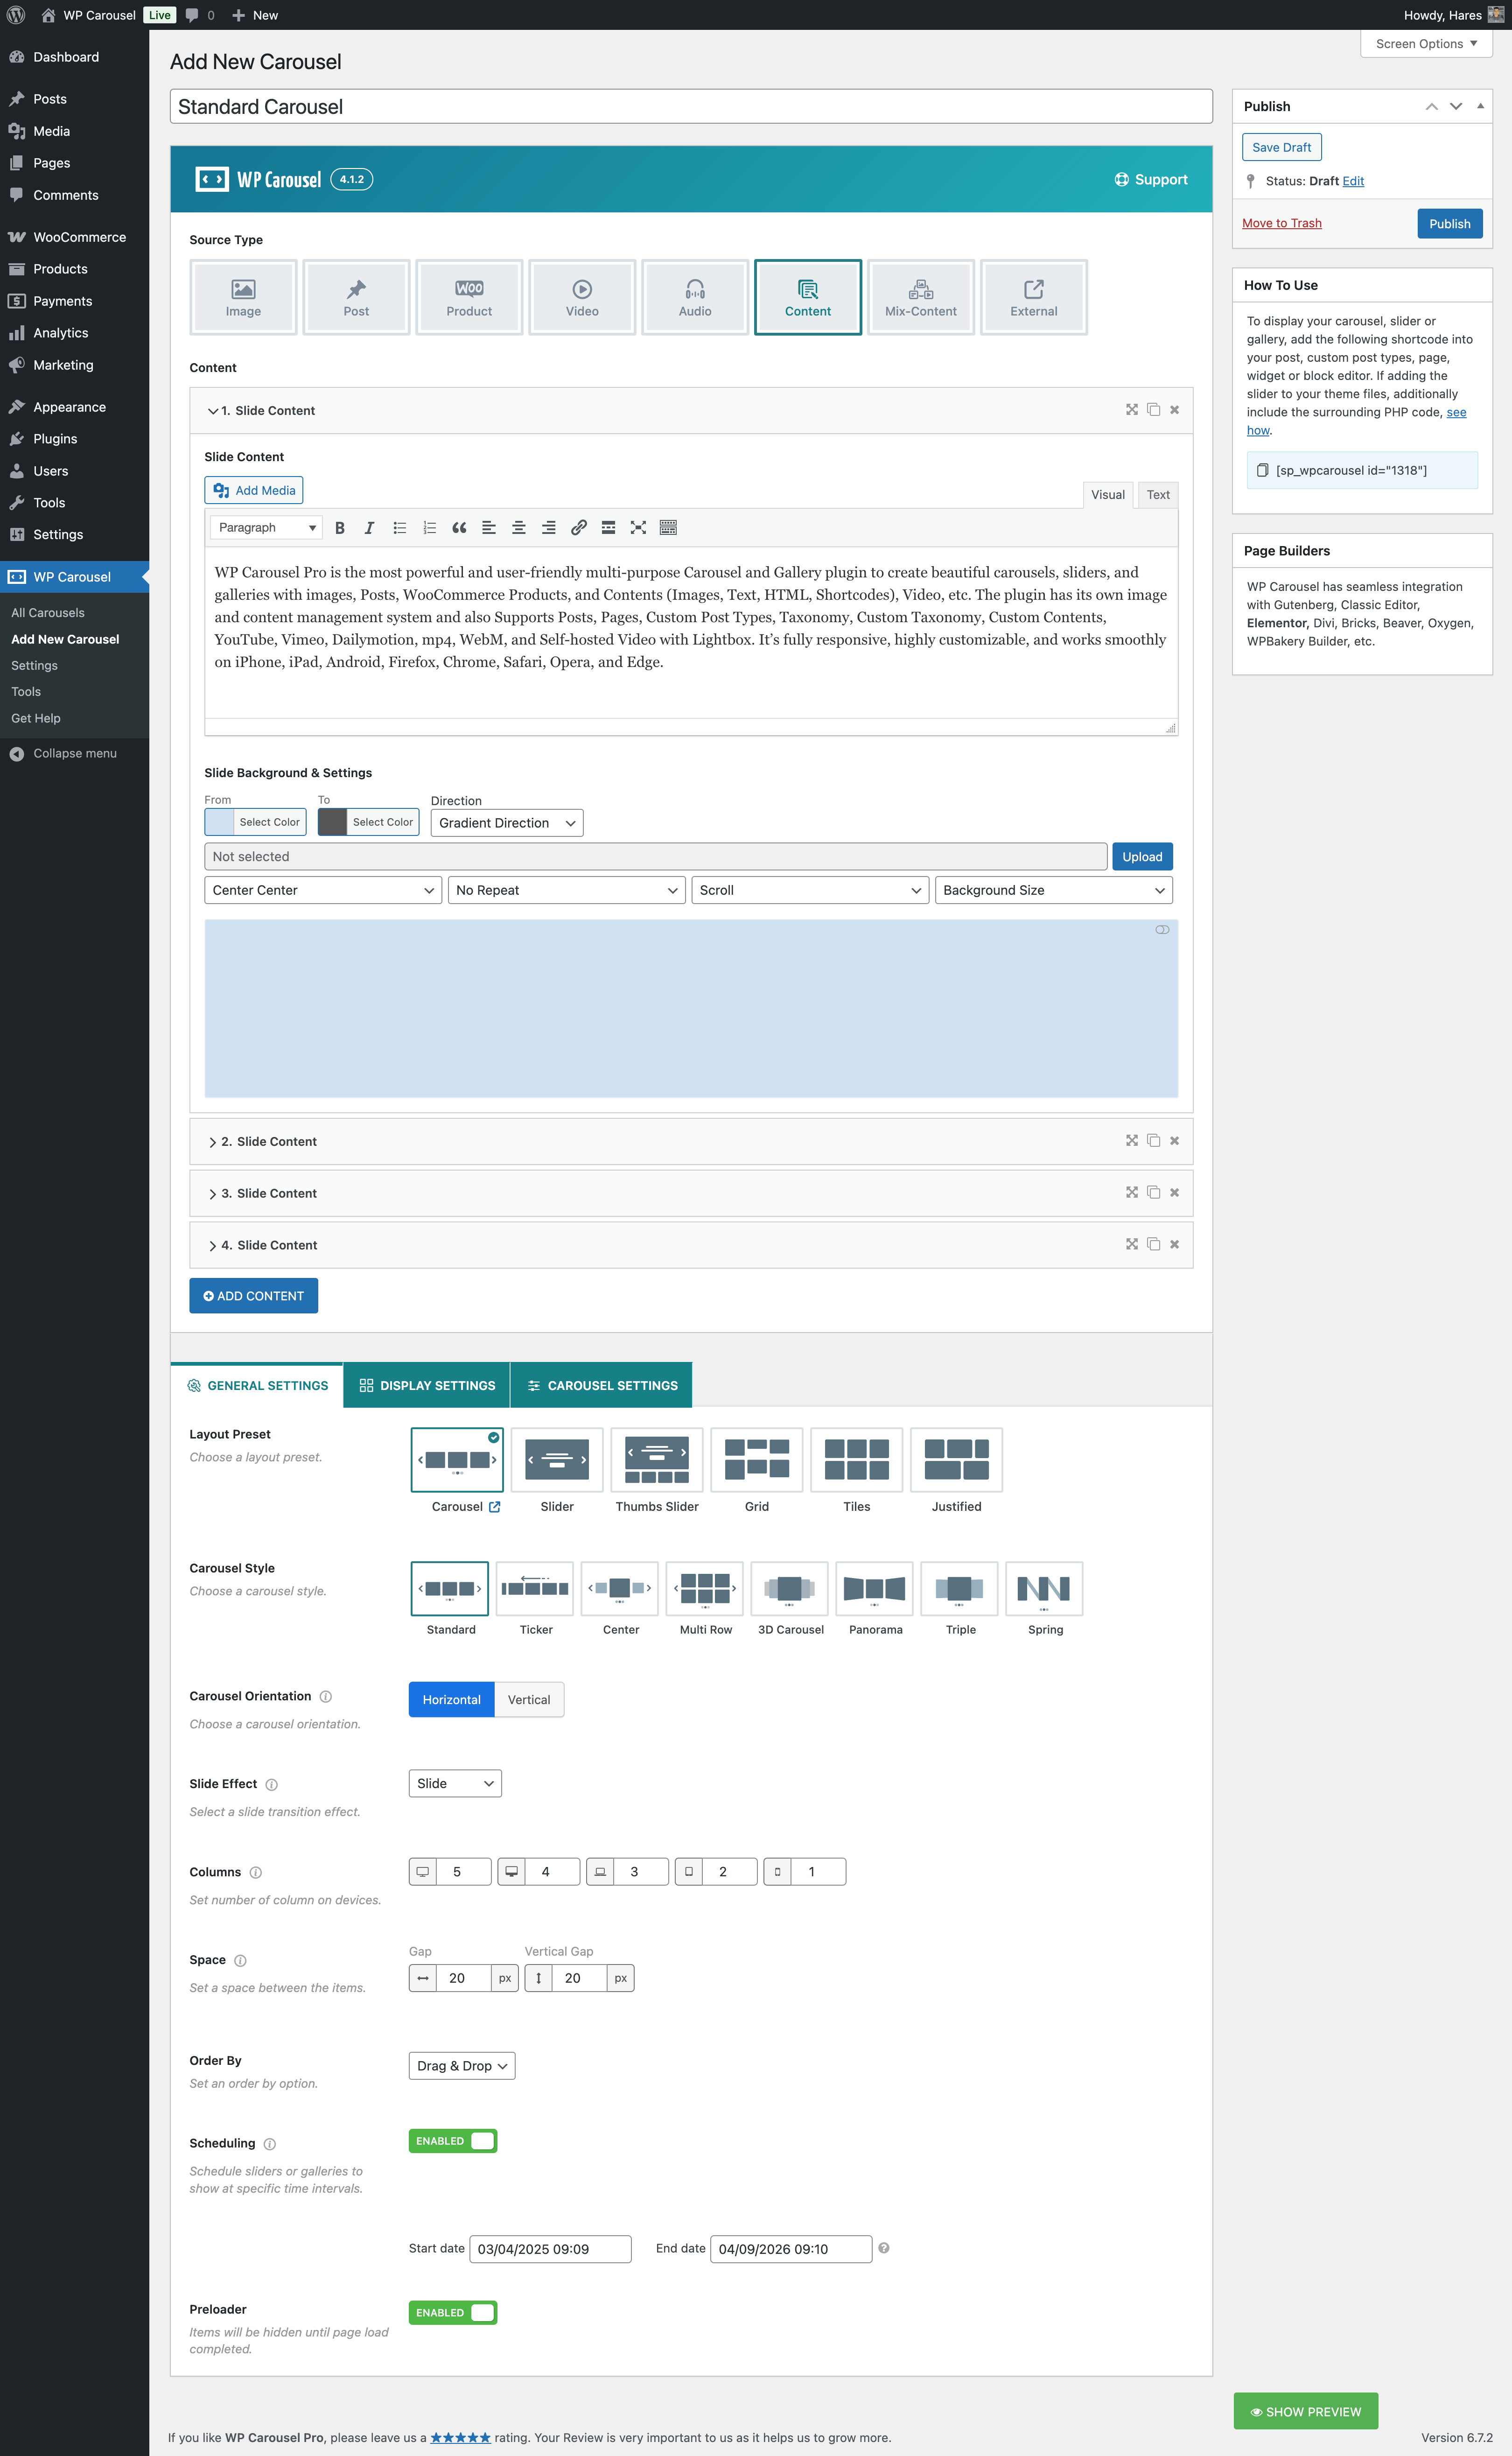Click the Start date input field
1512x2456 pixels.
pyautogui.click(x=550, y=2249)
